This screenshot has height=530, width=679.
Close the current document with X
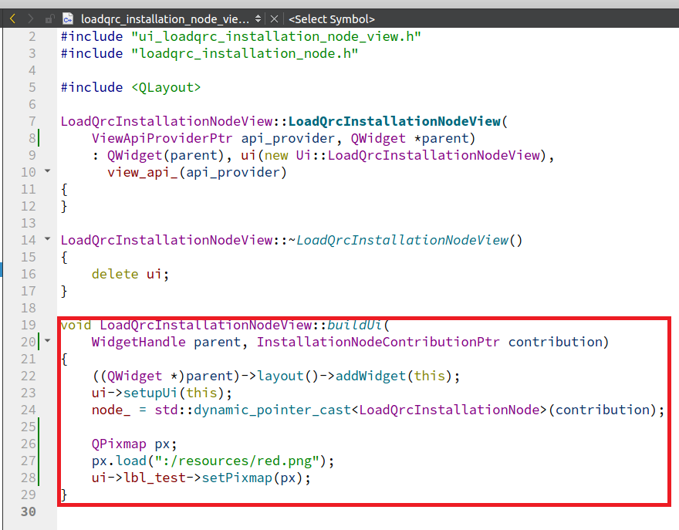(274, 19)
